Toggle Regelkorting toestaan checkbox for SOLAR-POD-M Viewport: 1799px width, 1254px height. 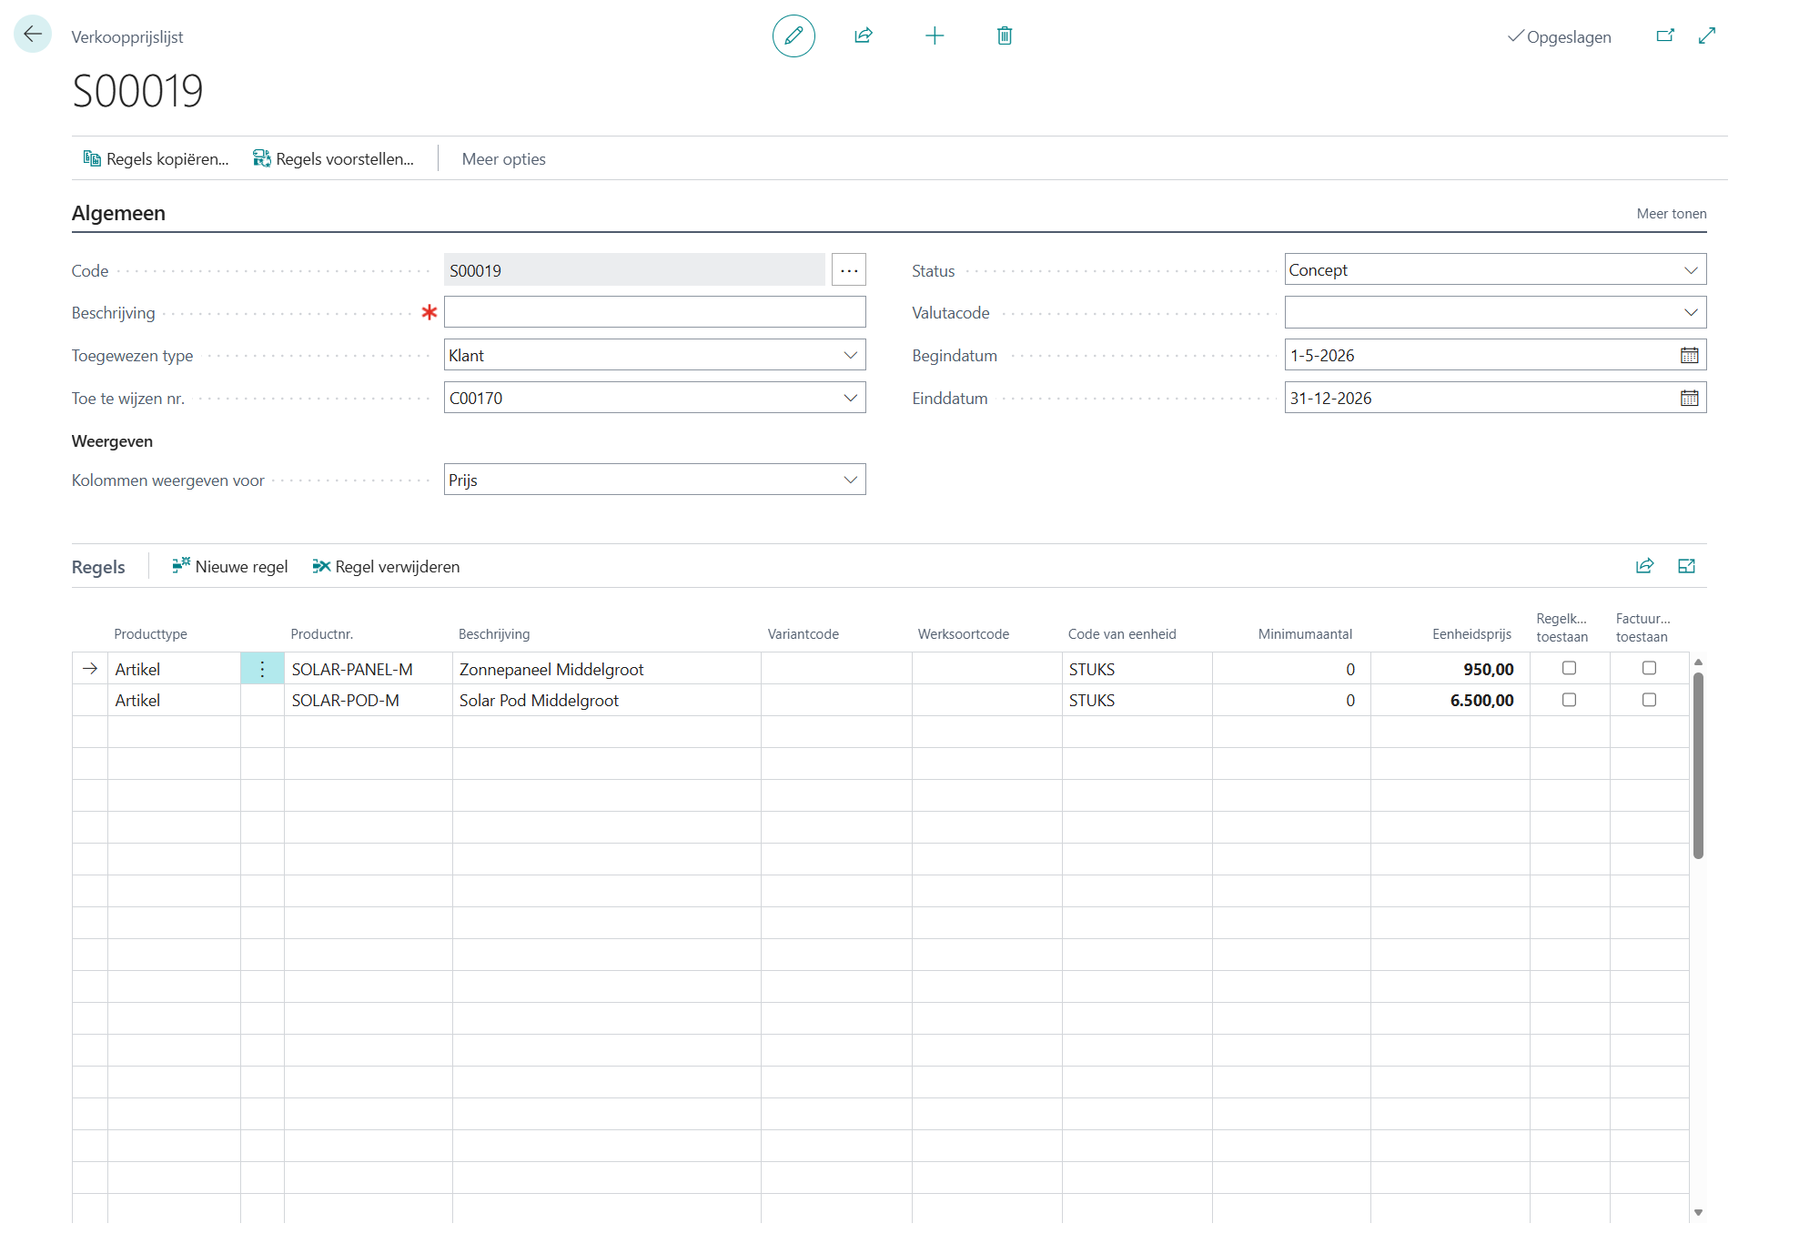1569,700
